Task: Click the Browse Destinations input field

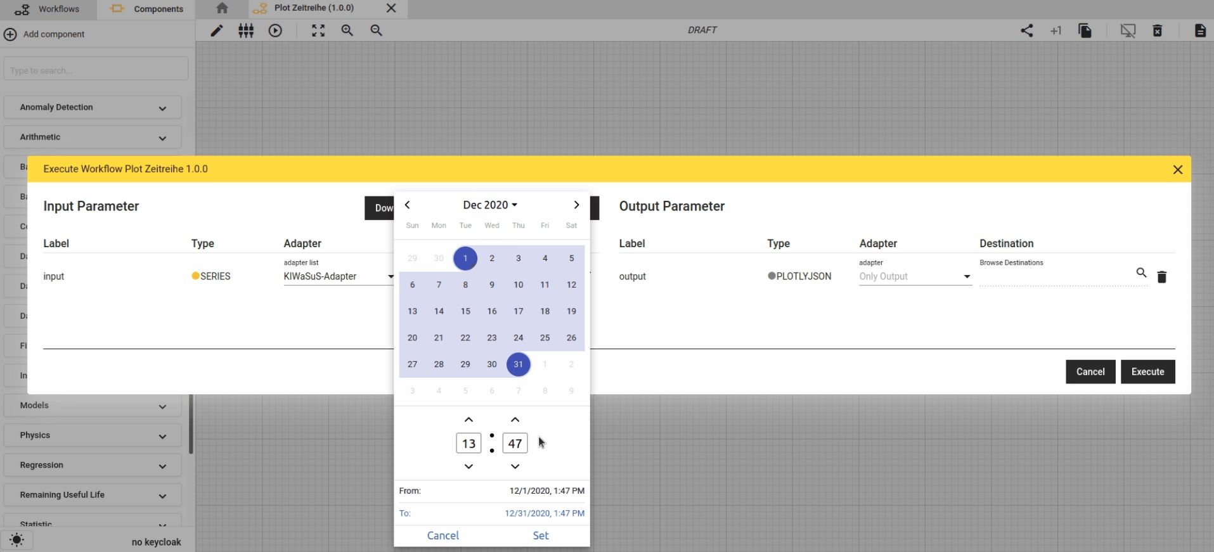Action: tap(1055, 276)
